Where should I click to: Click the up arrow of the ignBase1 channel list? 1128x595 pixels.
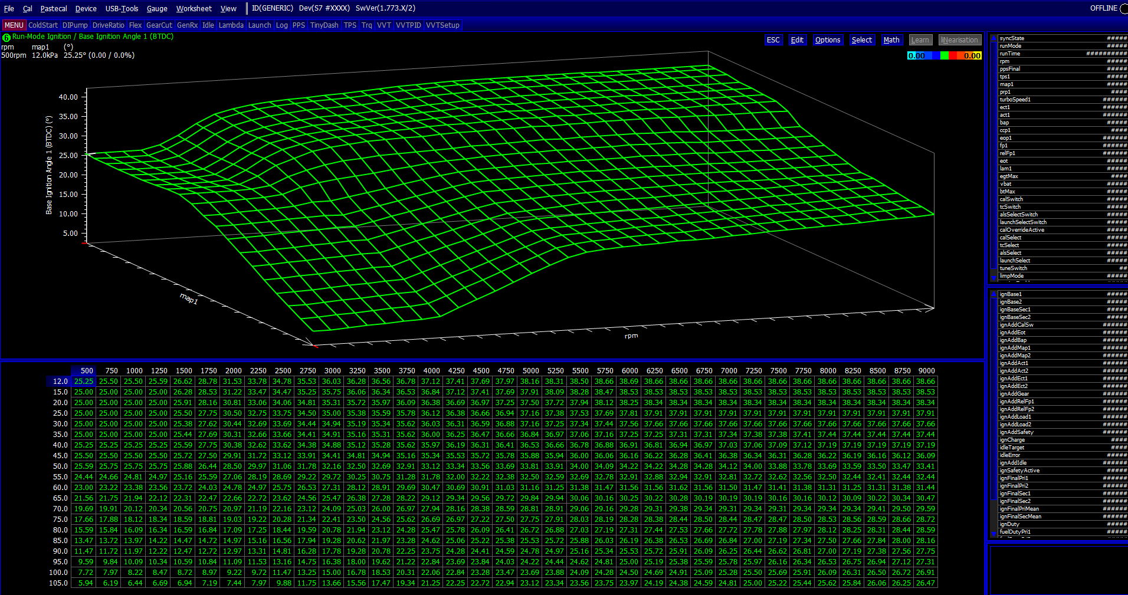993,294
